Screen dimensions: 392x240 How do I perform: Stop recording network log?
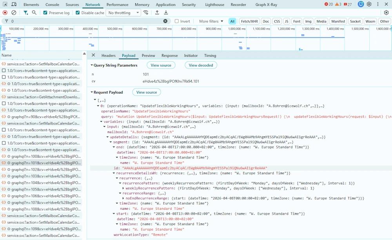click(x=5, y=13)
